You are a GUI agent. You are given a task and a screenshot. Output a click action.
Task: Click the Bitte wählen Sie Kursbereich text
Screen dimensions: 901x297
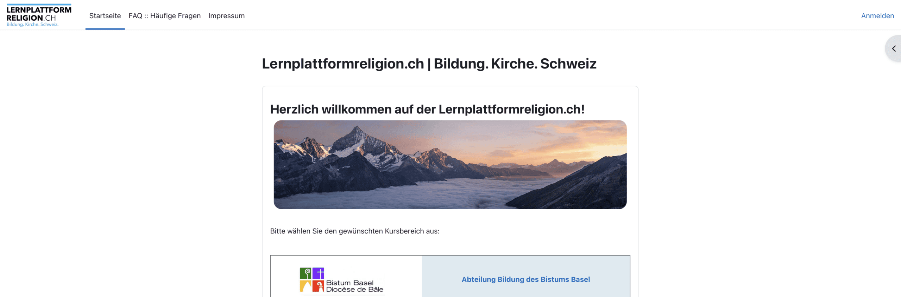[355, 231]
